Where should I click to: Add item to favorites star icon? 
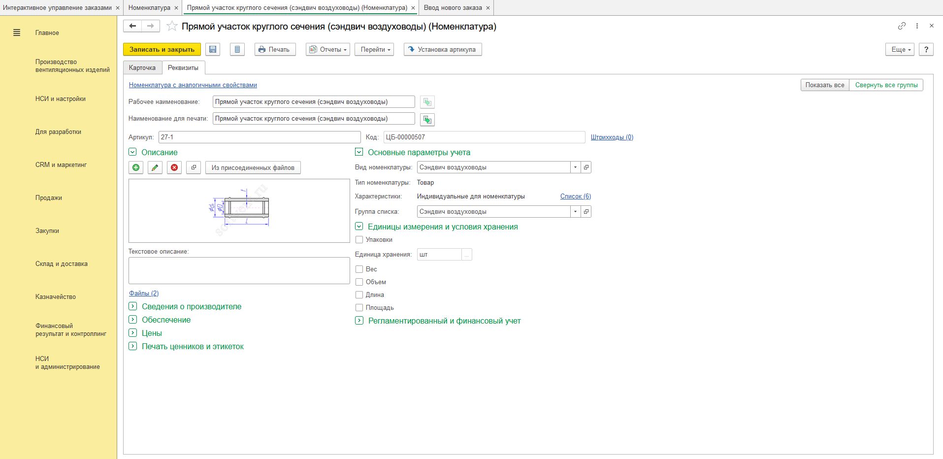coord(172,26)
